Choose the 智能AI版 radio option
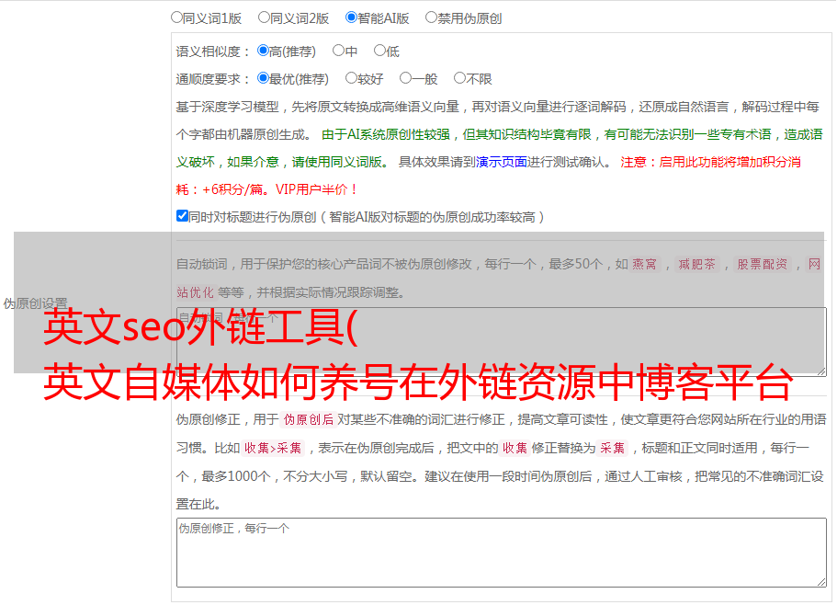 coord(351,17)
